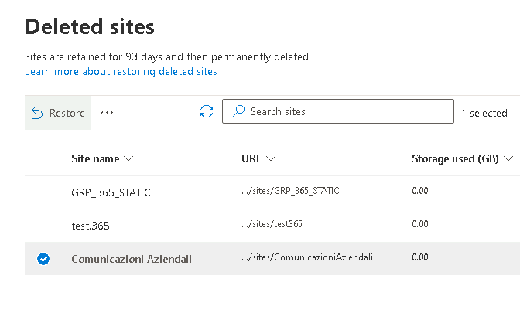Select the GRP_365_STATIC site name
Viewport: 520px width, 330px height.
coord(111,192)
